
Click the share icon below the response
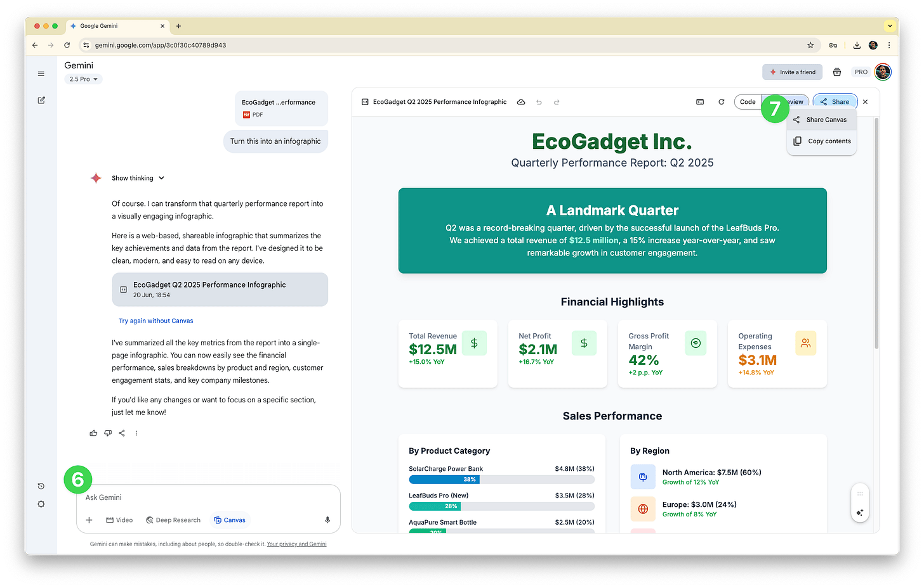click(x=122, y=433)
